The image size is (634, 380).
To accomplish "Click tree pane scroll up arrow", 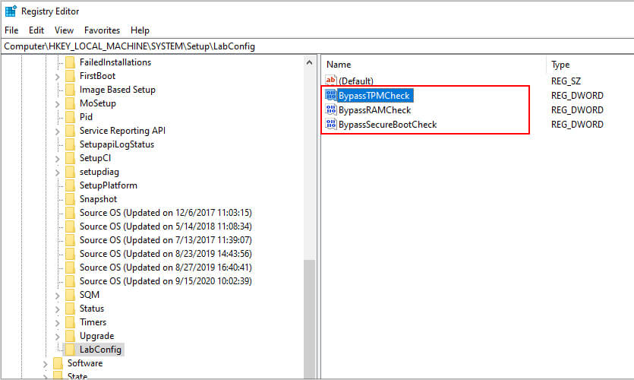I will point(309,62).
